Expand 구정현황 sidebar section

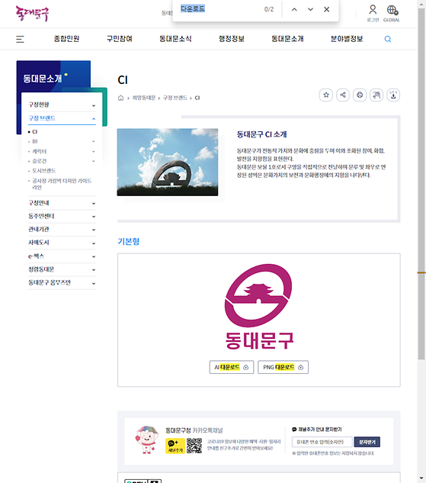[x=62, y=105]
